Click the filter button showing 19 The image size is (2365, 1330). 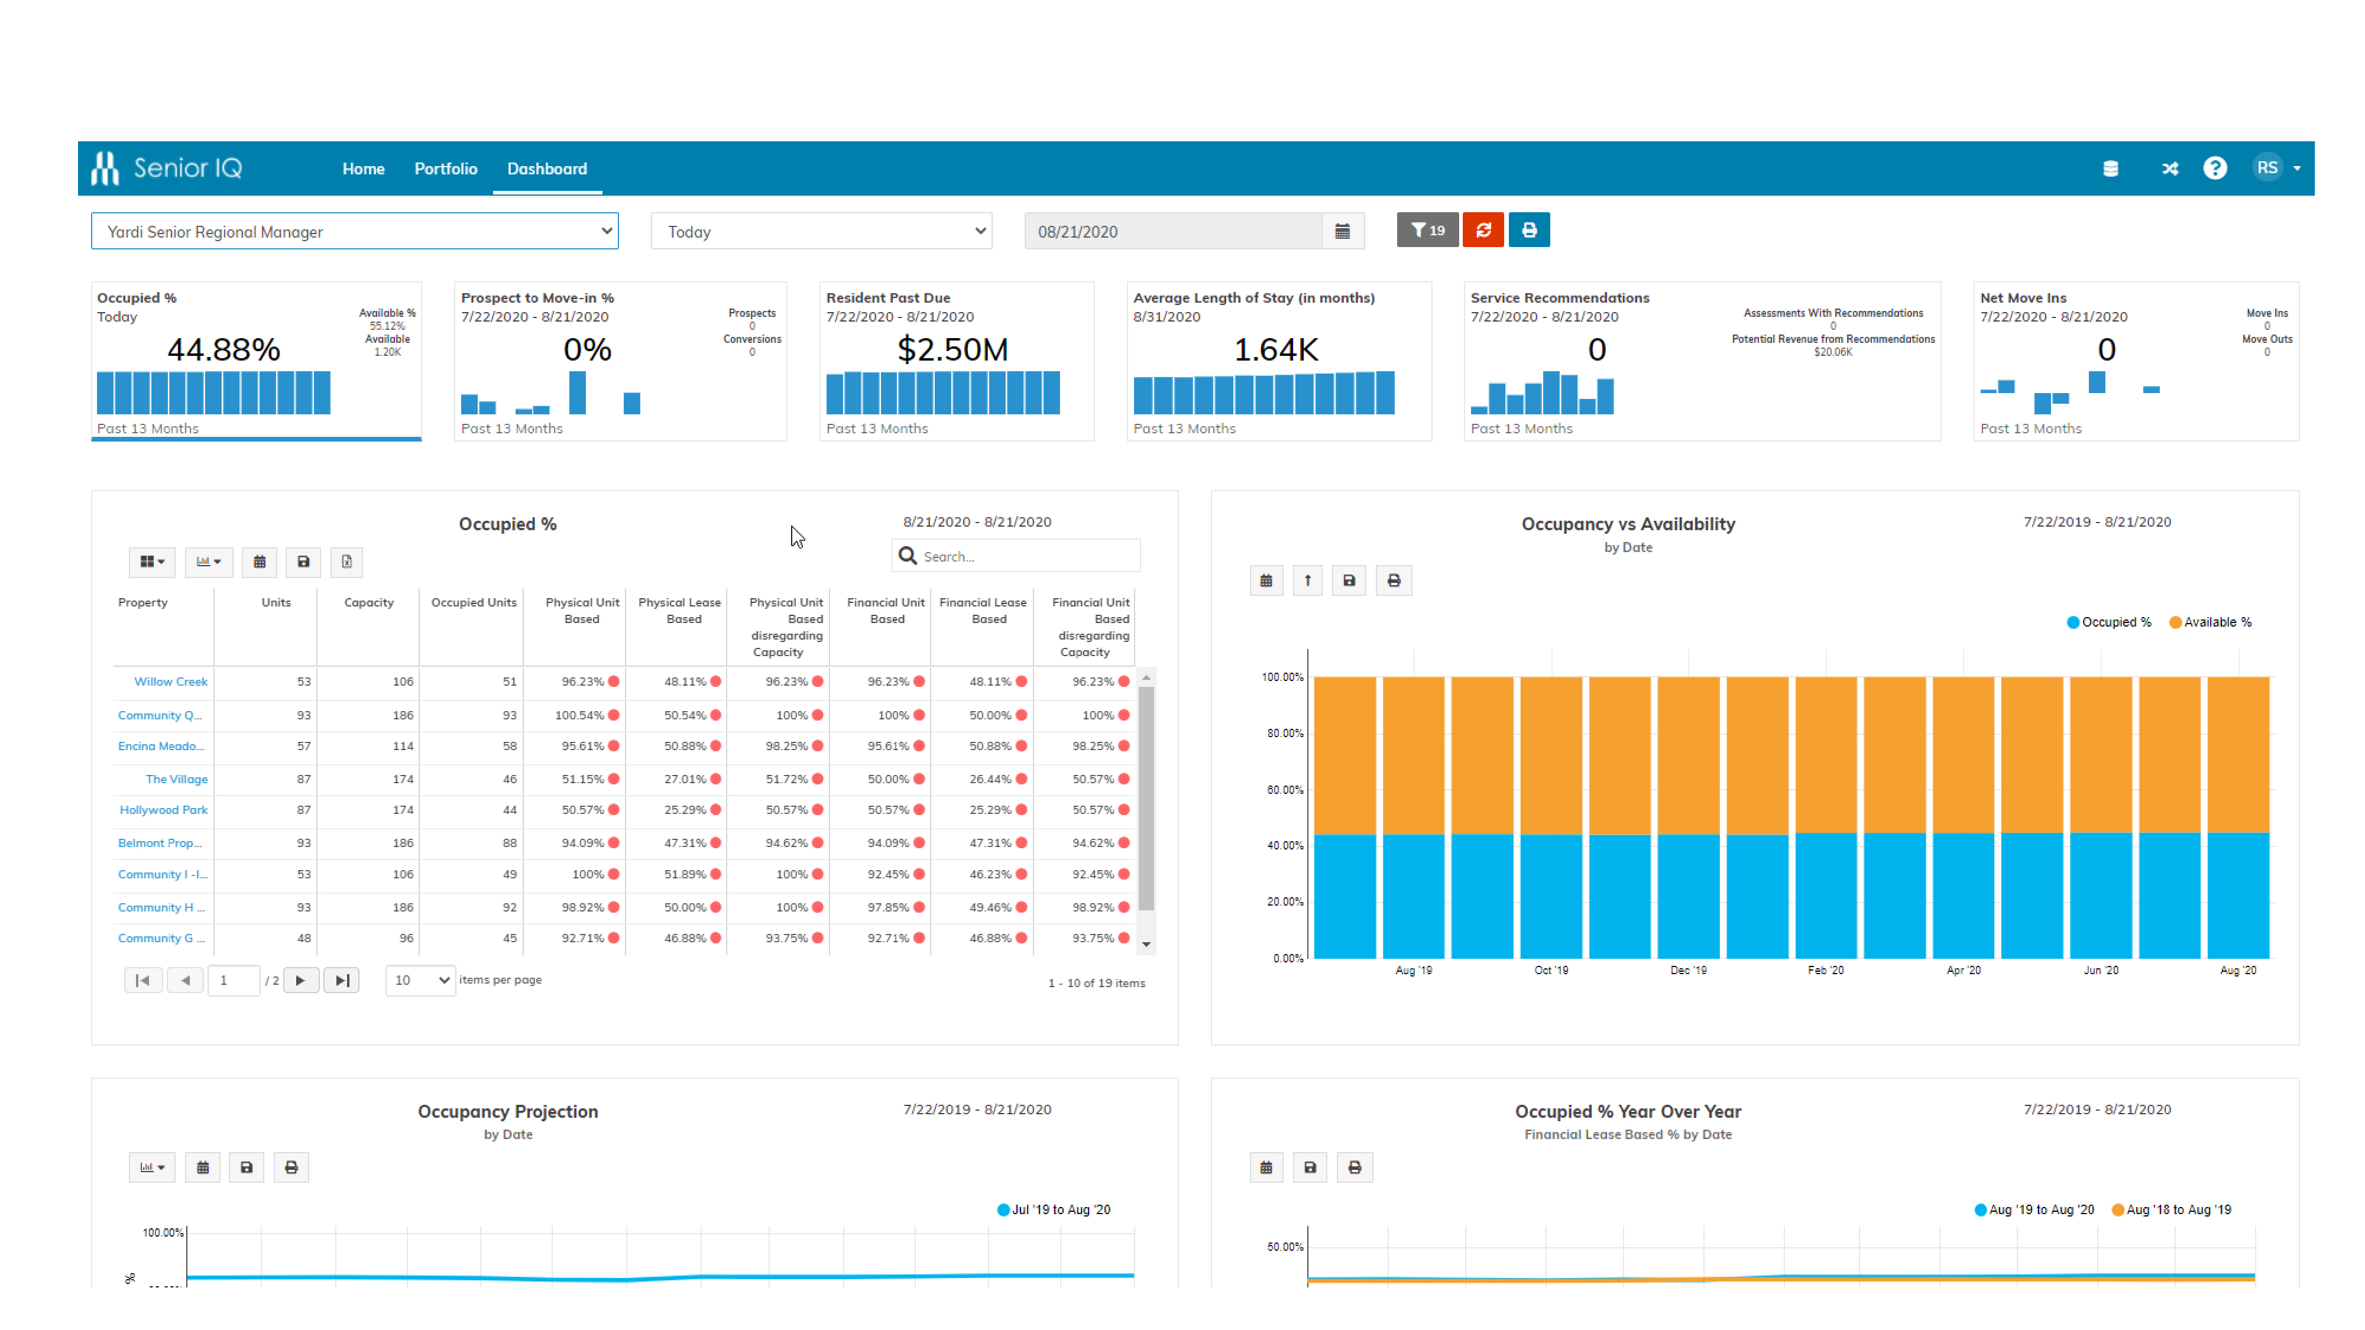pyautogui.click(x=1427, y=231)
